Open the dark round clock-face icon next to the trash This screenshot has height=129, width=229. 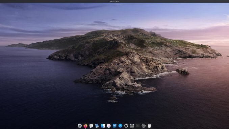click(144, 126)
